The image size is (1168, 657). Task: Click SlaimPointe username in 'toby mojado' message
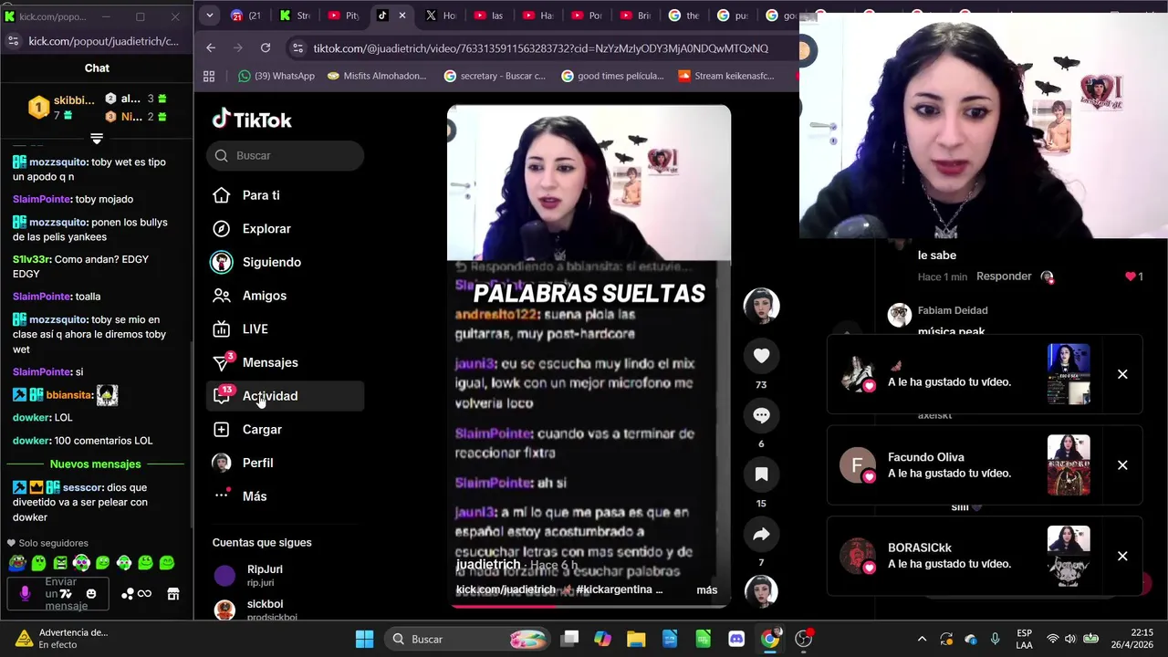(x=42, y=199)
